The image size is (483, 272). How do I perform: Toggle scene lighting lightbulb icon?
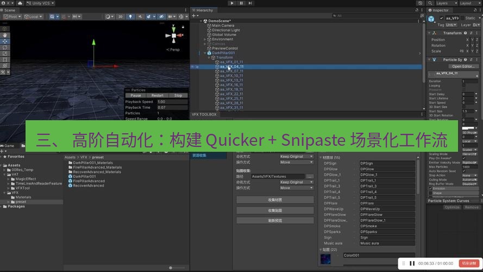click(x=130, y=17)
